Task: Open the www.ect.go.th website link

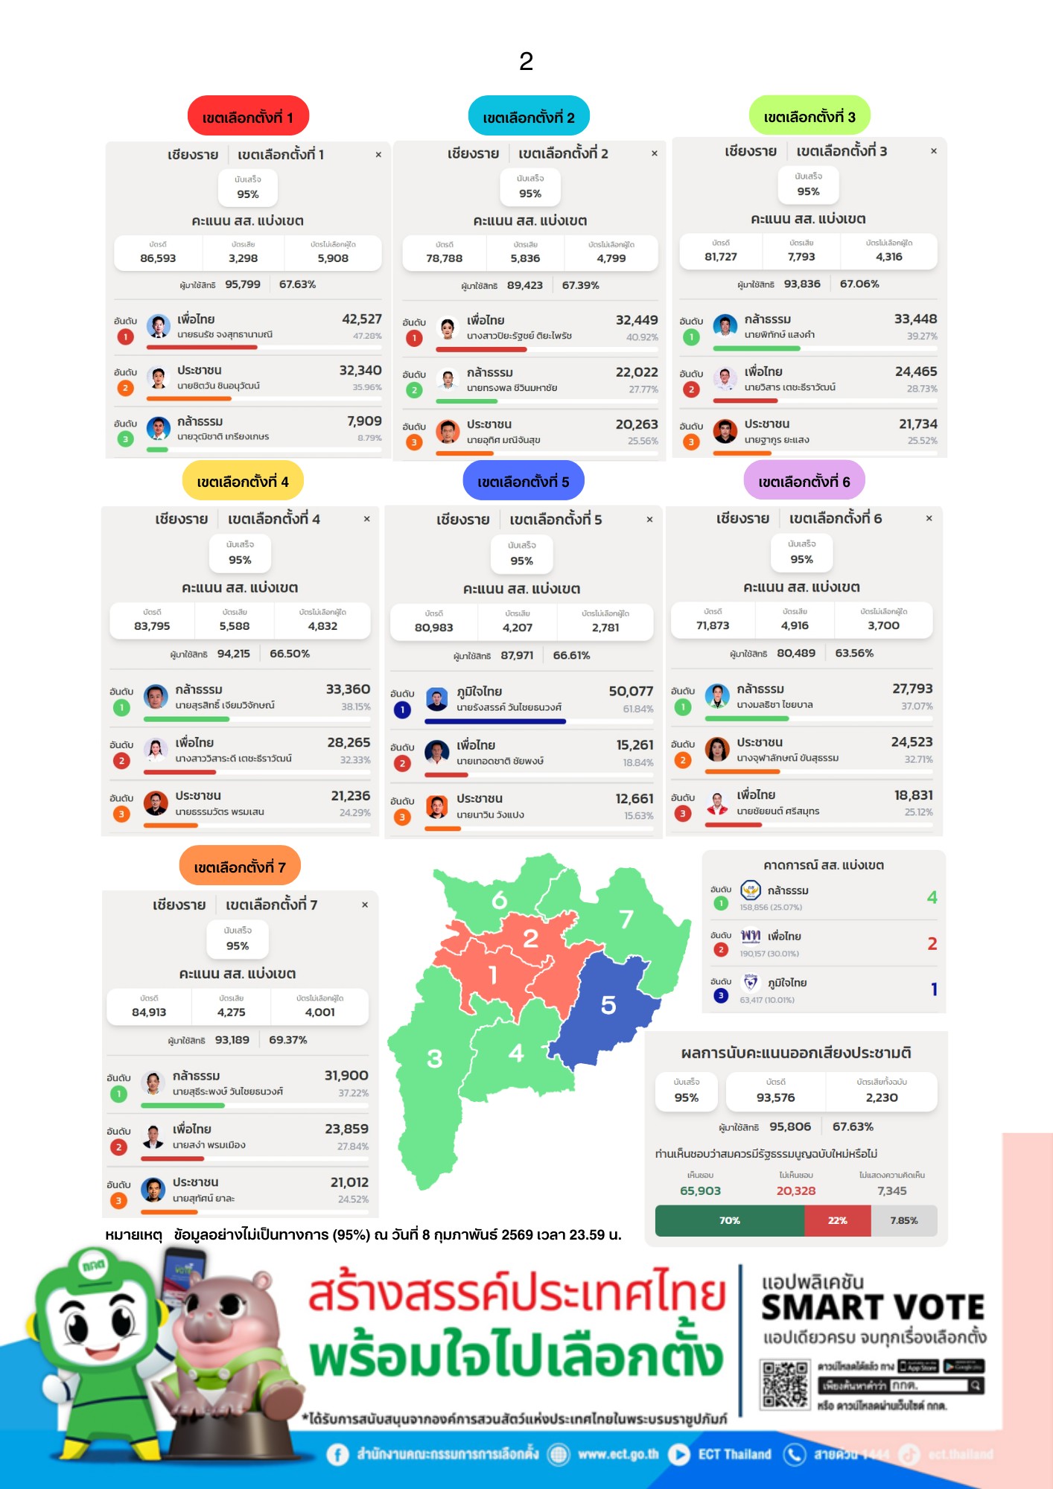Action: tap(618, 1454)
